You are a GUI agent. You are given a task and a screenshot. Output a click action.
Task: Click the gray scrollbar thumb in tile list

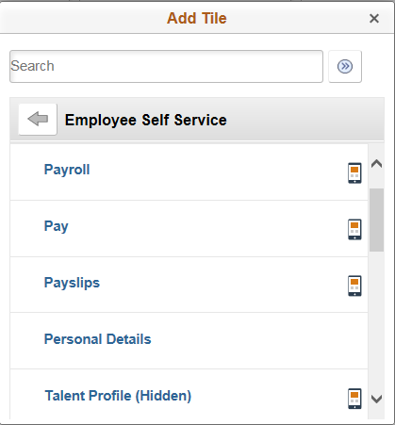376,220
